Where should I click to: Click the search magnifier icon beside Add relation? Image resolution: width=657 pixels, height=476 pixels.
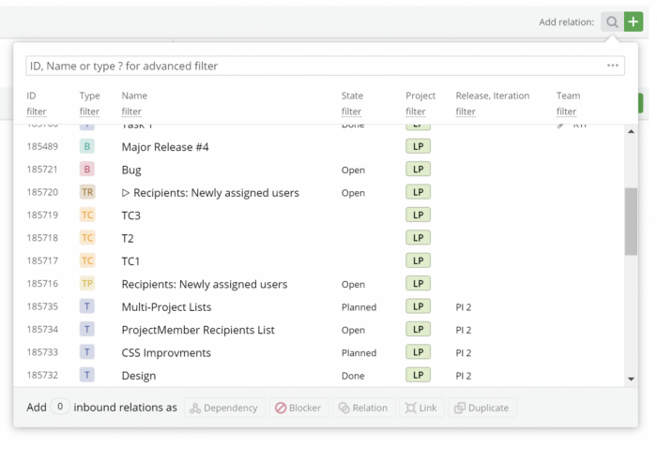coord(612,22)
